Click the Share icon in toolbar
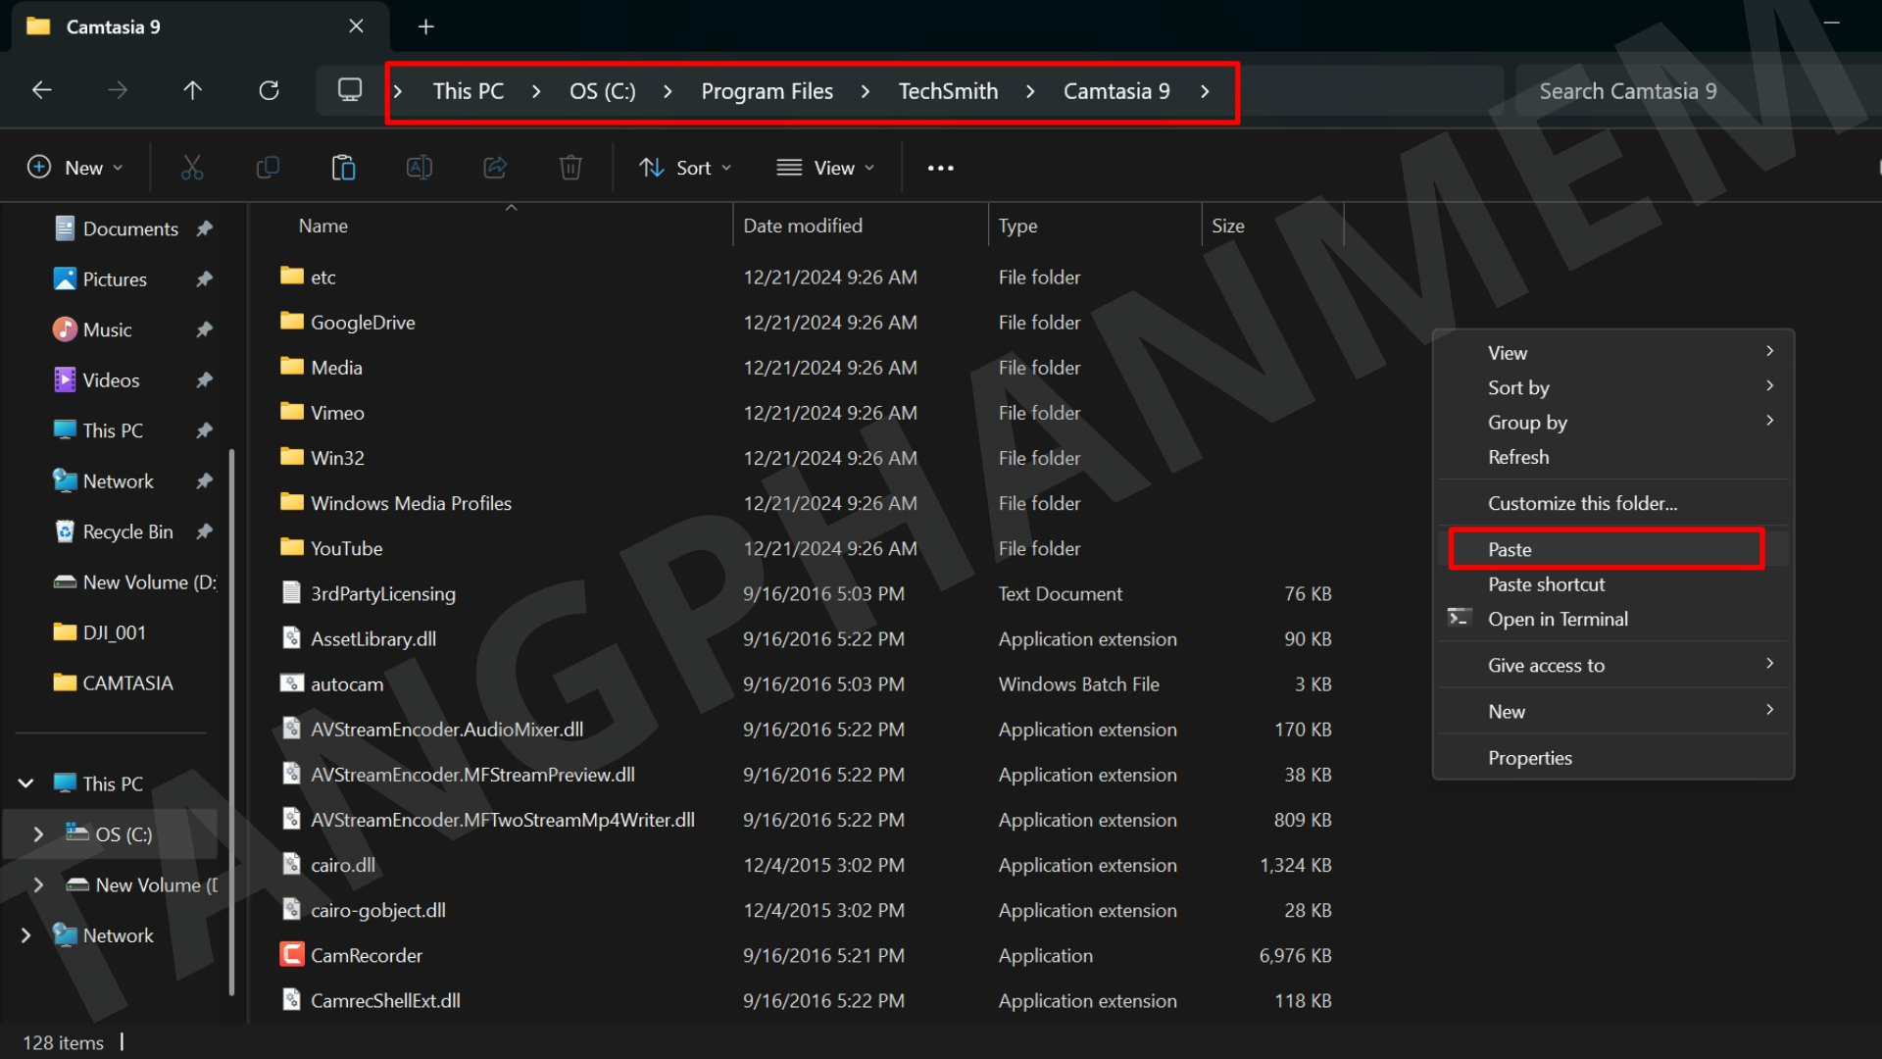Screen dimensions: 1882x1059 click(495, 168)
